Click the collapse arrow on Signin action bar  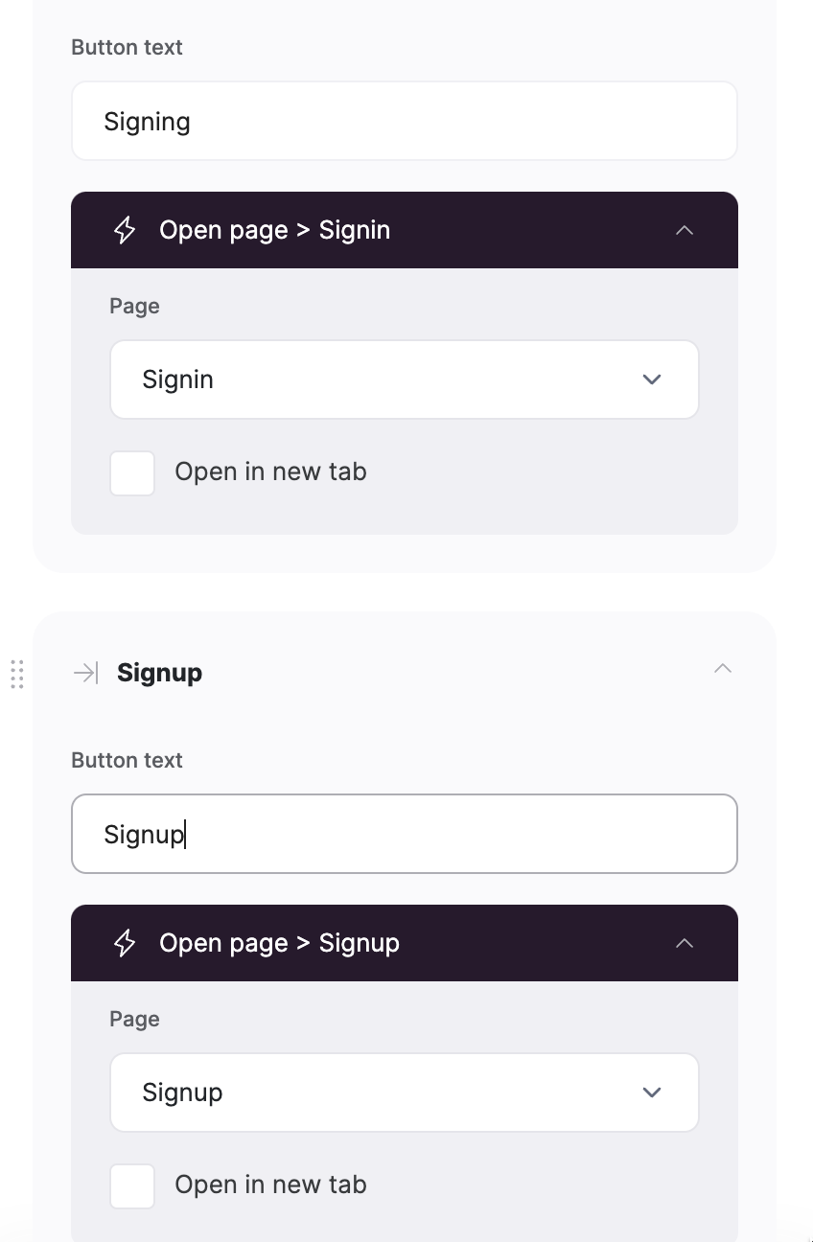click(x=685, y=230)
